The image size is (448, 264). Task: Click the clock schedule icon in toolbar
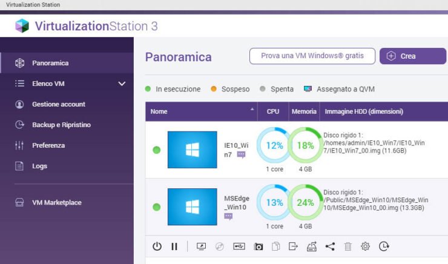point(384,246)
